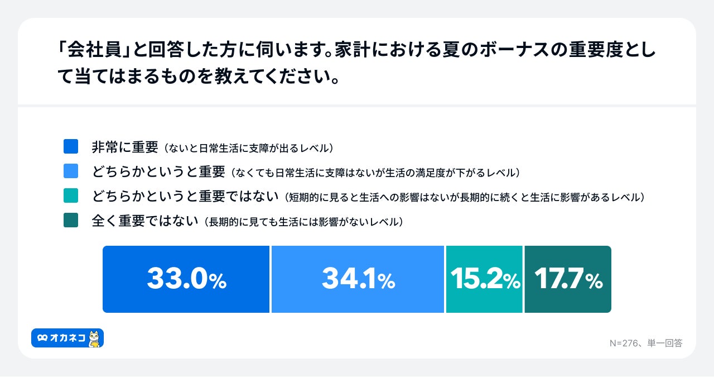Select the どちらかというと重要 legend swatch
The width and height of the screenshot is (714, 377).
click(x=71, y=171)
